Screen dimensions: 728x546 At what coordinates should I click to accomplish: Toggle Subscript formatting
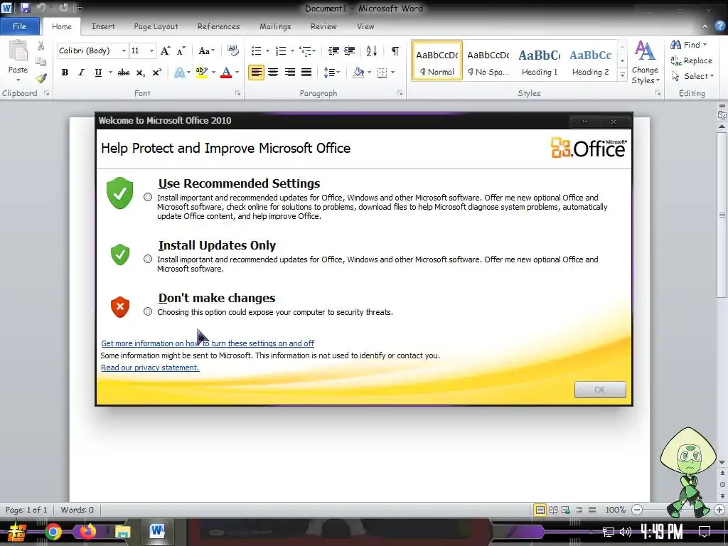(x=140, y=73)
